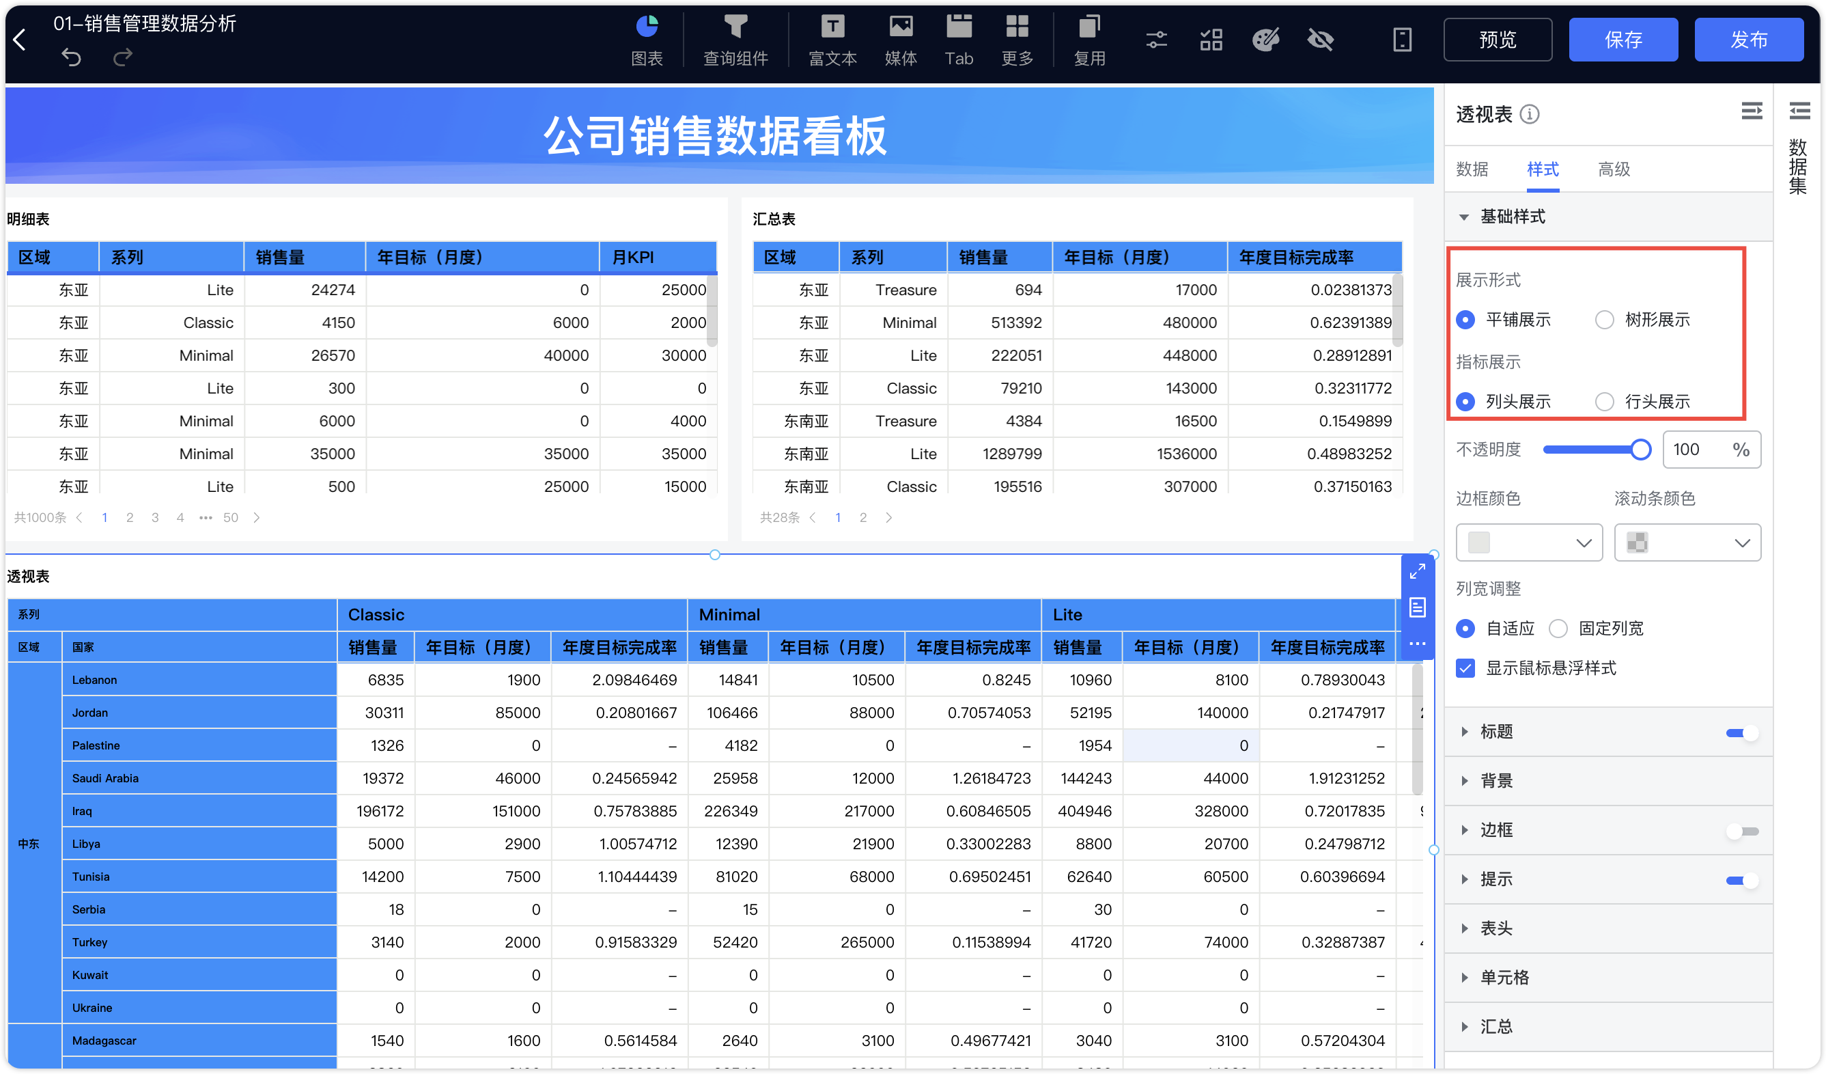
Task: Open the 边框颜色 color dropdown
Action: point(1529,542)
